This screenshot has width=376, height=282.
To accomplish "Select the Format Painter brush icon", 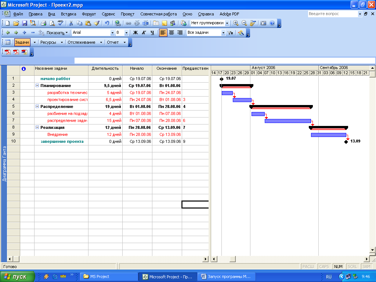I will pos(97,23).
